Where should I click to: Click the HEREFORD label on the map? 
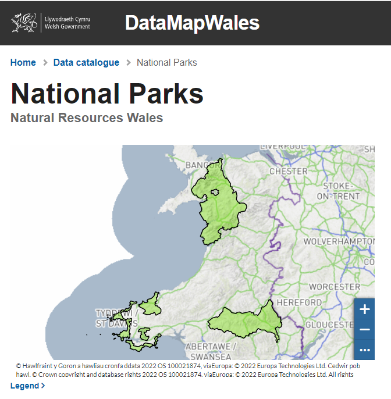tap(299, 302)
